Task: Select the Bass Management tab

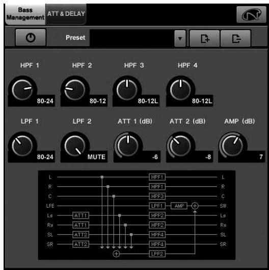Action: pyautogui.click(x=25, y=14)
